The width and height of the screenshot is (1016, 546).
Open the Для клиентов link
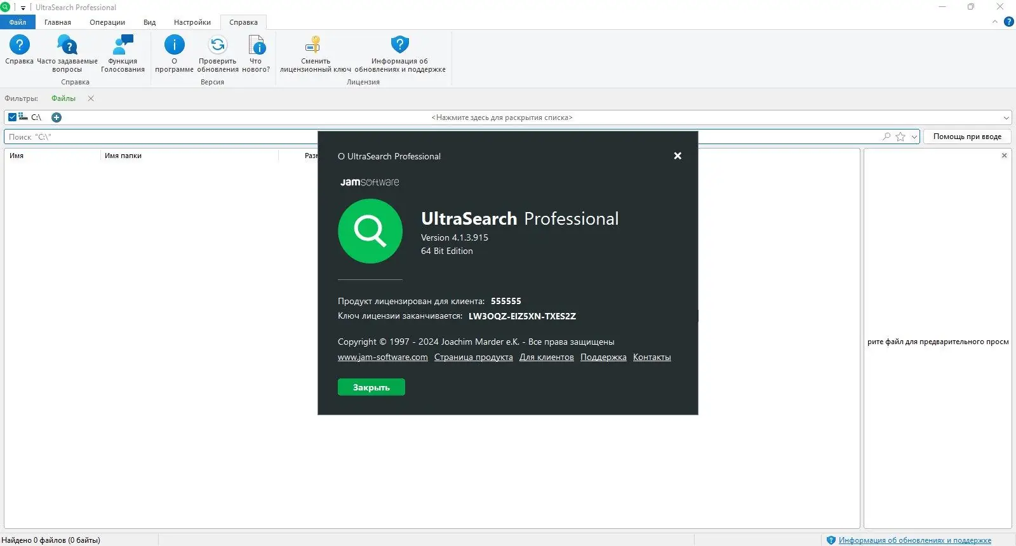click(x=547, y=357)
